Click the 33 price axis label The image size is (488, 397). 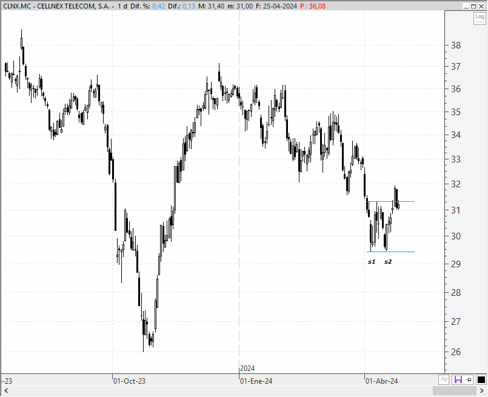tap(456, 159)
